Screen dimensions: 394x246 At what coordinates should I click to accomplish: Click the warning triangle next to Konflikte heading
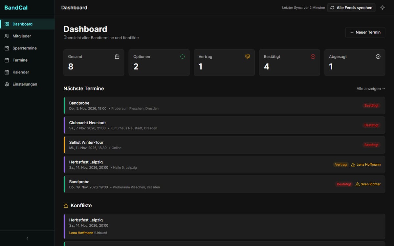coord(66,206)
